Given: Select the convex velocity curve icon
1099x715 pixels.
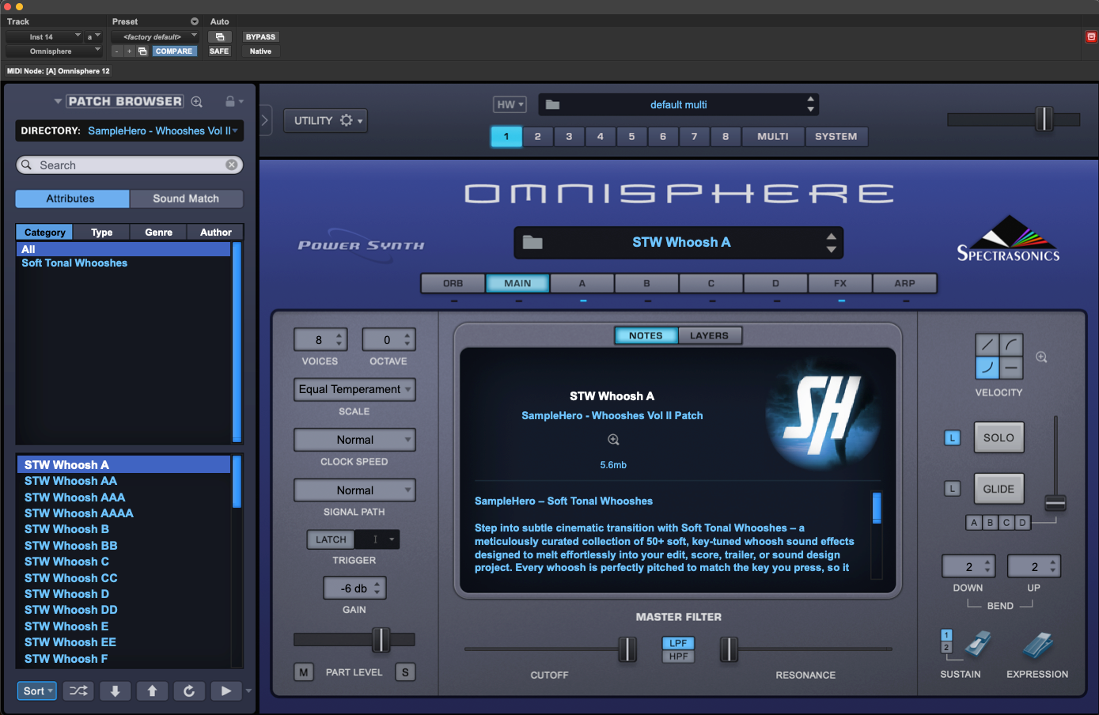Looking at the screenshot, I should (1011, 345).
